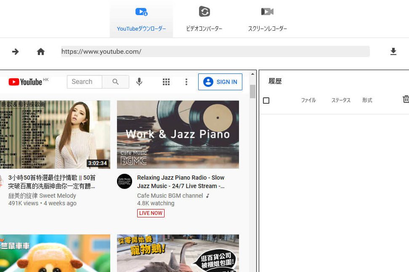Image resolution: width=409 pixels, height=272 pixels.
Task: Click the 4.8K watching text
Action: 156,203
